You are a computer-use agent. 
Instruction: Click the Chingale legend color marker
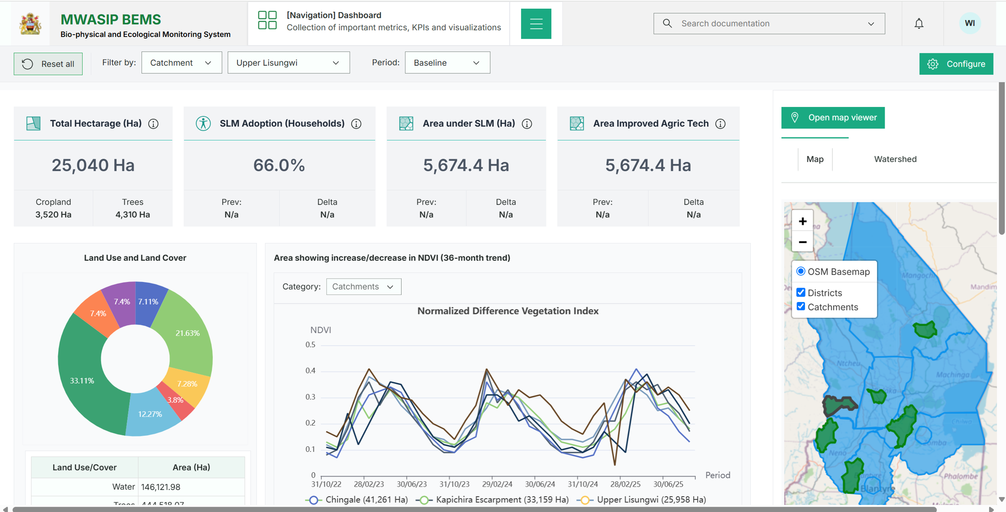tap(313, 500)
